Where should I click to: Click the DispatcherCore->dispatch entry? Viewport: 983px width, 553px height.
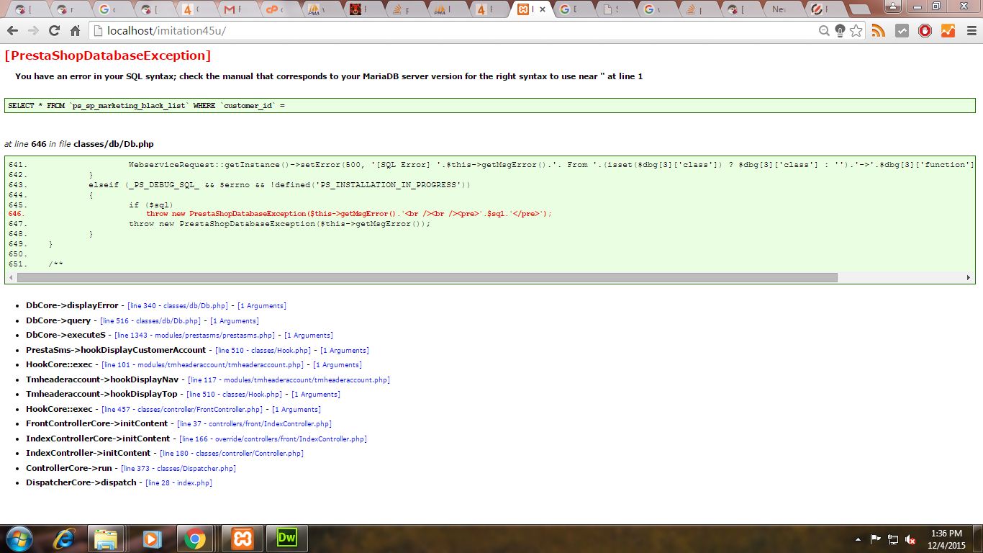coord(81,482)
